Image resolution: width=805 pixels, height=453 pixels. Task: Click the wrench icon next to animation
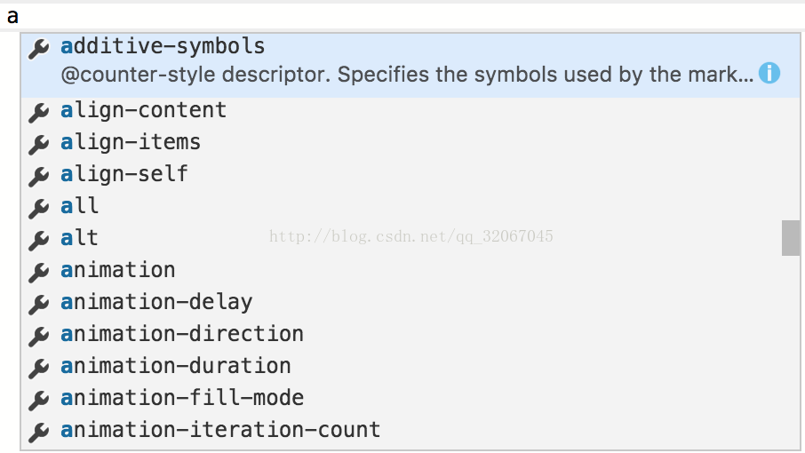coord(38,272)
